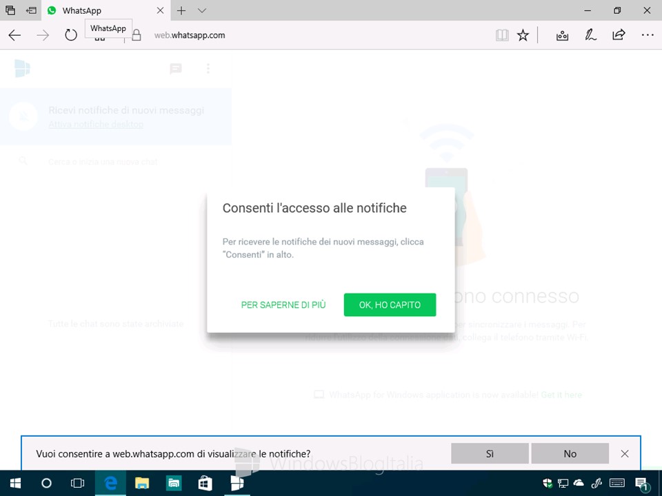Open Task View on taskbar
This screenshot has height=496, width=662.
(x=78, y=483)
